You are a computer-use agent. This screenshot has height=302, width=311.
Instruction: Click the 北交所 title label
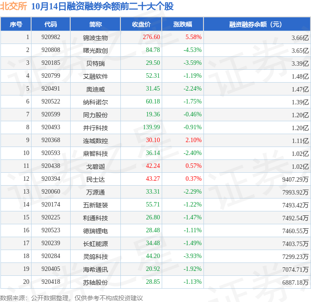(13, 6)
